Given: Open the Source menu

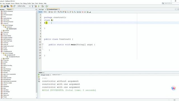Looking at the screenshot, I should (x=13, y=3).
